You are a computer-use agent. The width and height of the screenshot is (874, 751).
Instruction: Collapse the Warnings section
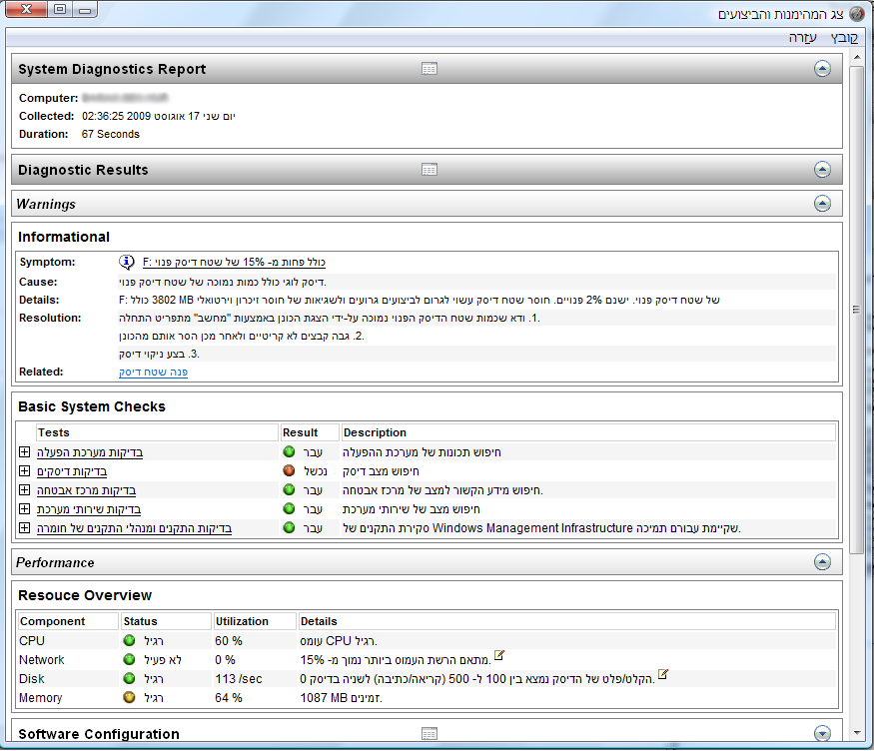coord(822,204)
